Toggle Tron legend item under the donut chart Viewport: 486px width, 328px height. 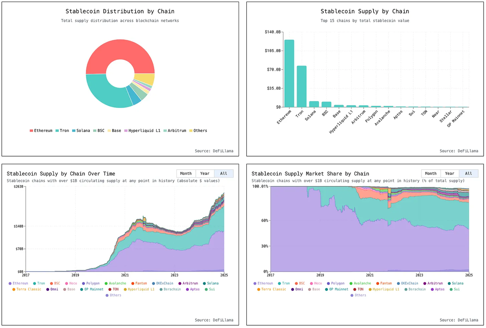tap(62, 131)
